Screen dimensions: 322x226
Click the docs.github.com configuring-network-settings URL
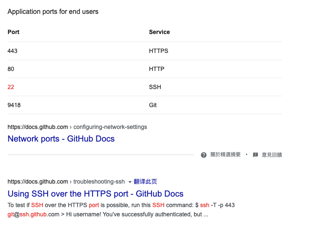(77, 127)
